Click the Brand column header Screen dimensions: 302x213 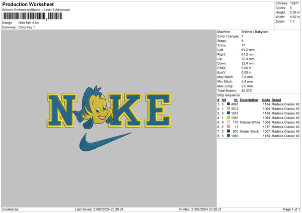(276, 100)
